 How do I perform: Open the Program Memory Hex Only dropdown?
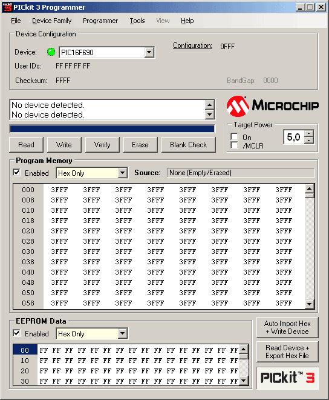[x=123, y=173]
